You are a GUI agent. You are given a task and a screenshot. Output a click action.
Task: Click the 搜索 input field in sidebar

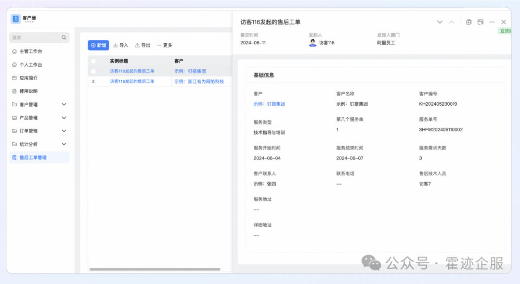35,37
